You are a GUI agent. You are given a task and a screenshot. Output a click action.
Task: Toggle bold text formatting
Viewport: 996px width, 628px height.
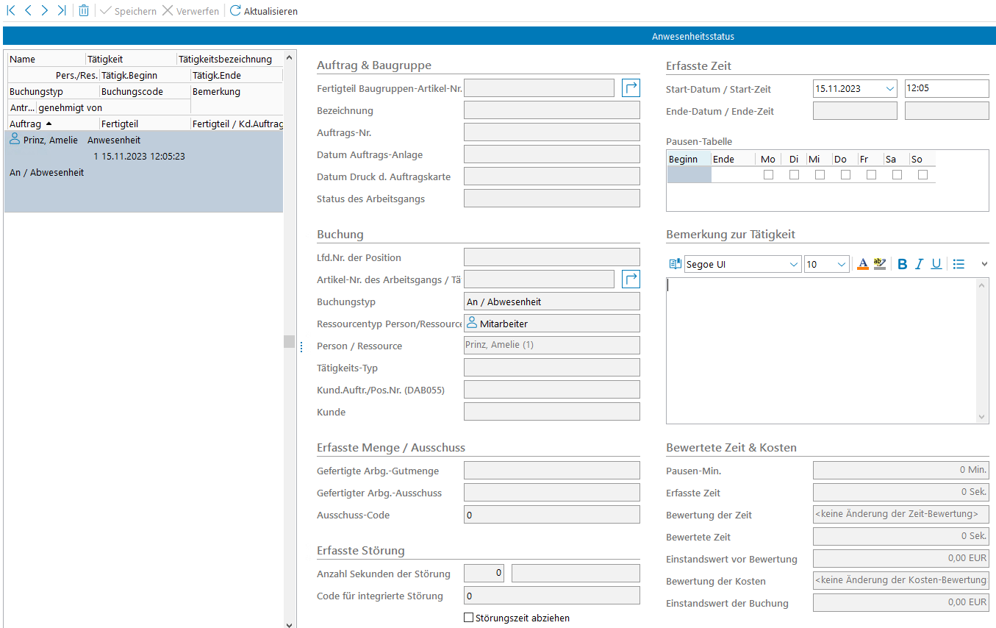point(903,265)
